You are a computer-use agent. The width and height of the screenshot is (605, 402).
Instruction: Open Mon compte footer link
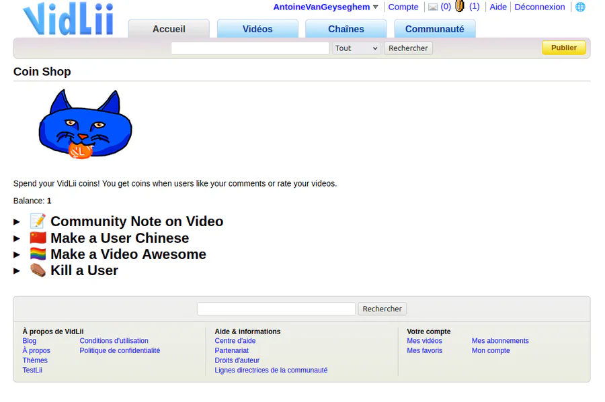tap(491, 350)
